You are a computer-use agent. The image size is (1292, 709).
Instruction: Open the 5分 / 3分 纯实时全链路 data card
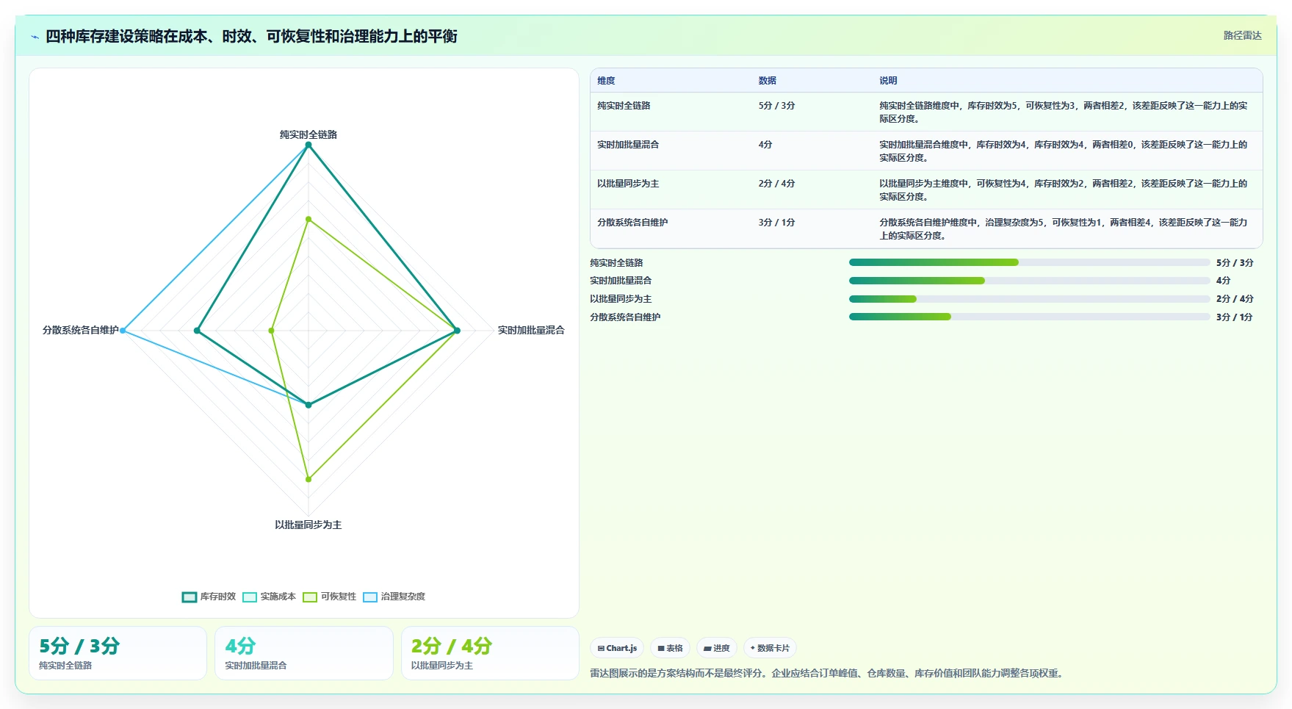118,653
